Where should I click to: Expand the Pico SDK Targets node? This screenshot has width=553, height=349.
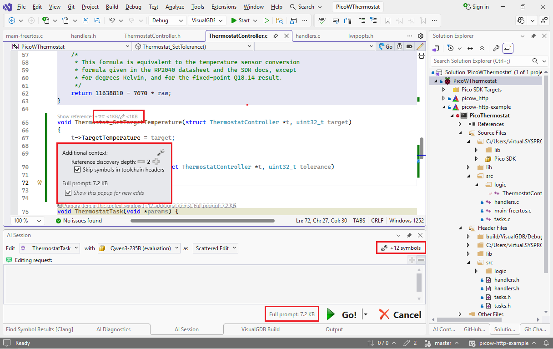point(443,90)
